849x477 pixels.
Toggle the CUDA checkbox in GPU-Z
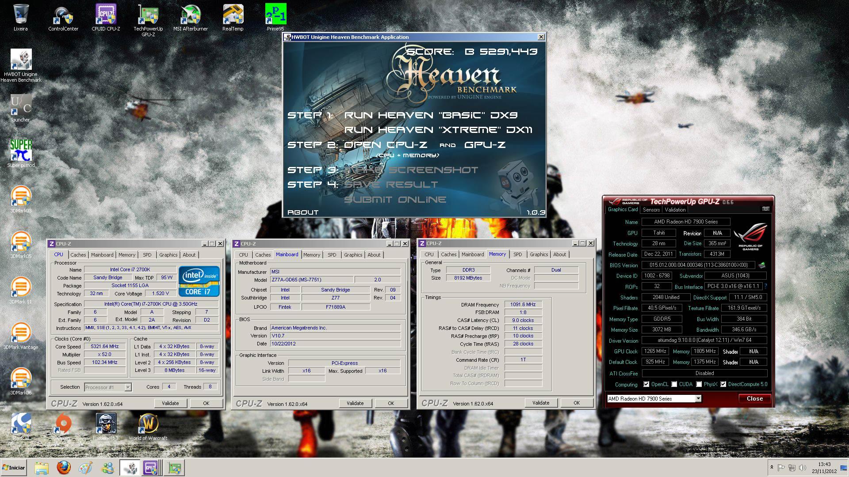pyautogui.click(x=674, y=384)
